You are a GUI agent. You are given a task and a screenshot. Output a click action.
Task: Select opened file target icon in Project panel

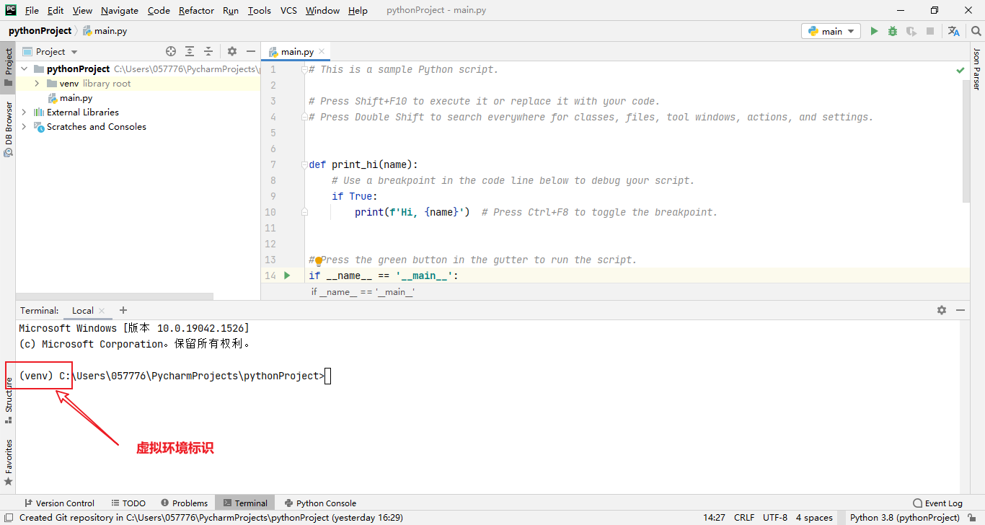pos(171,51)
